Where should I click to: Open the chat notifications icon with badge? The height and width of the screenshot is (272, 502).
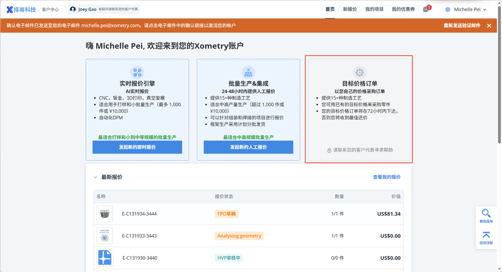(426, 10)
